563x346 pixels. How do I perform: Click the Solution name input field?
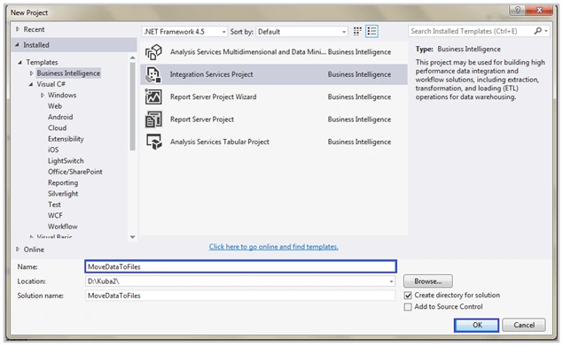coord(240,296)
